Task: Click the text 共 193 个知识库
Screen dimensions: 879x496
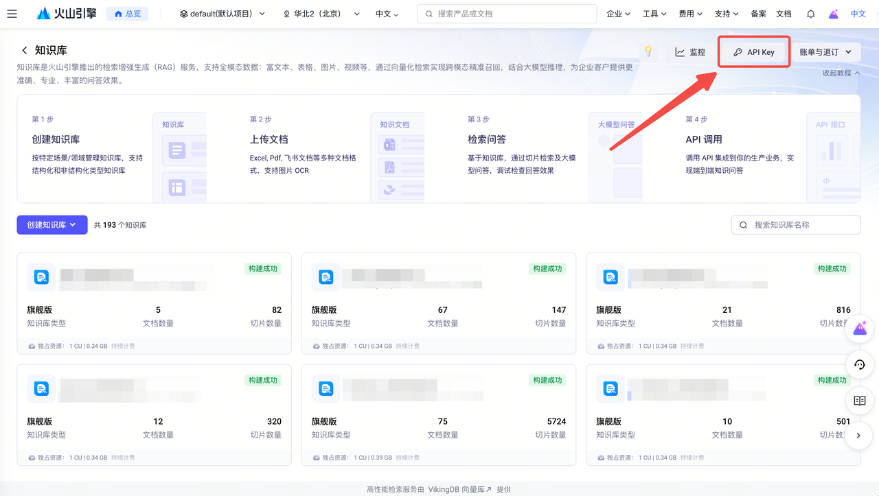Action: pos(120,225)
